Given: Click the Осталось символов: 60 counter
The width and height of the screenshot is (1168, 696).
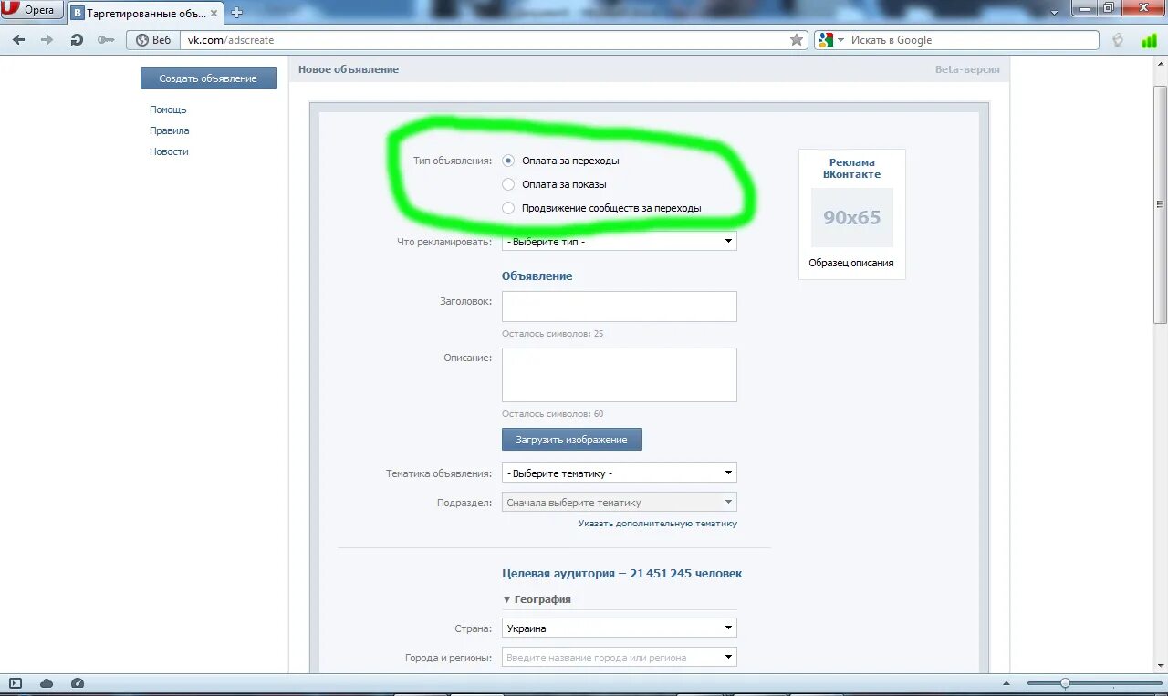Looking at the screenshot, I should [552, 414].
